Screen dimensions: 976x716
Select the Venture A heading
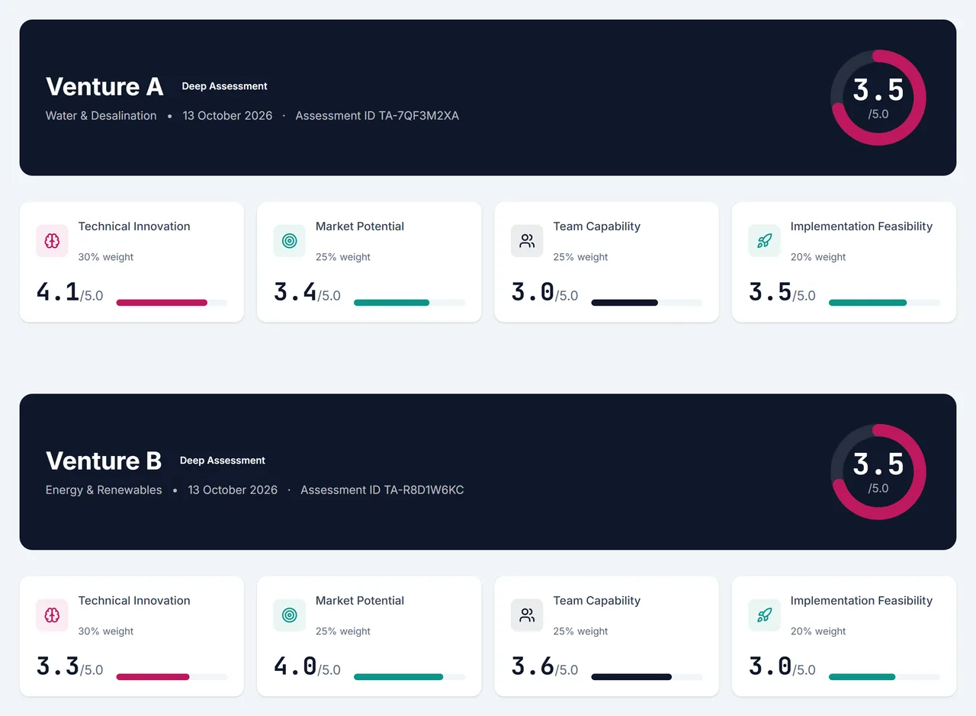tap(104, 87)
